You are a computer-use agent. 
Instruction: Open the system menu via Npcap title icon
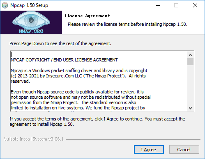(5, 5)
